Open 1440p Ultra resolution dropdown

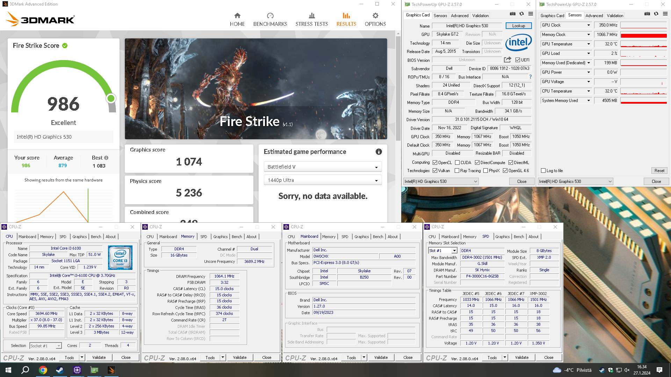click(323, 180)
